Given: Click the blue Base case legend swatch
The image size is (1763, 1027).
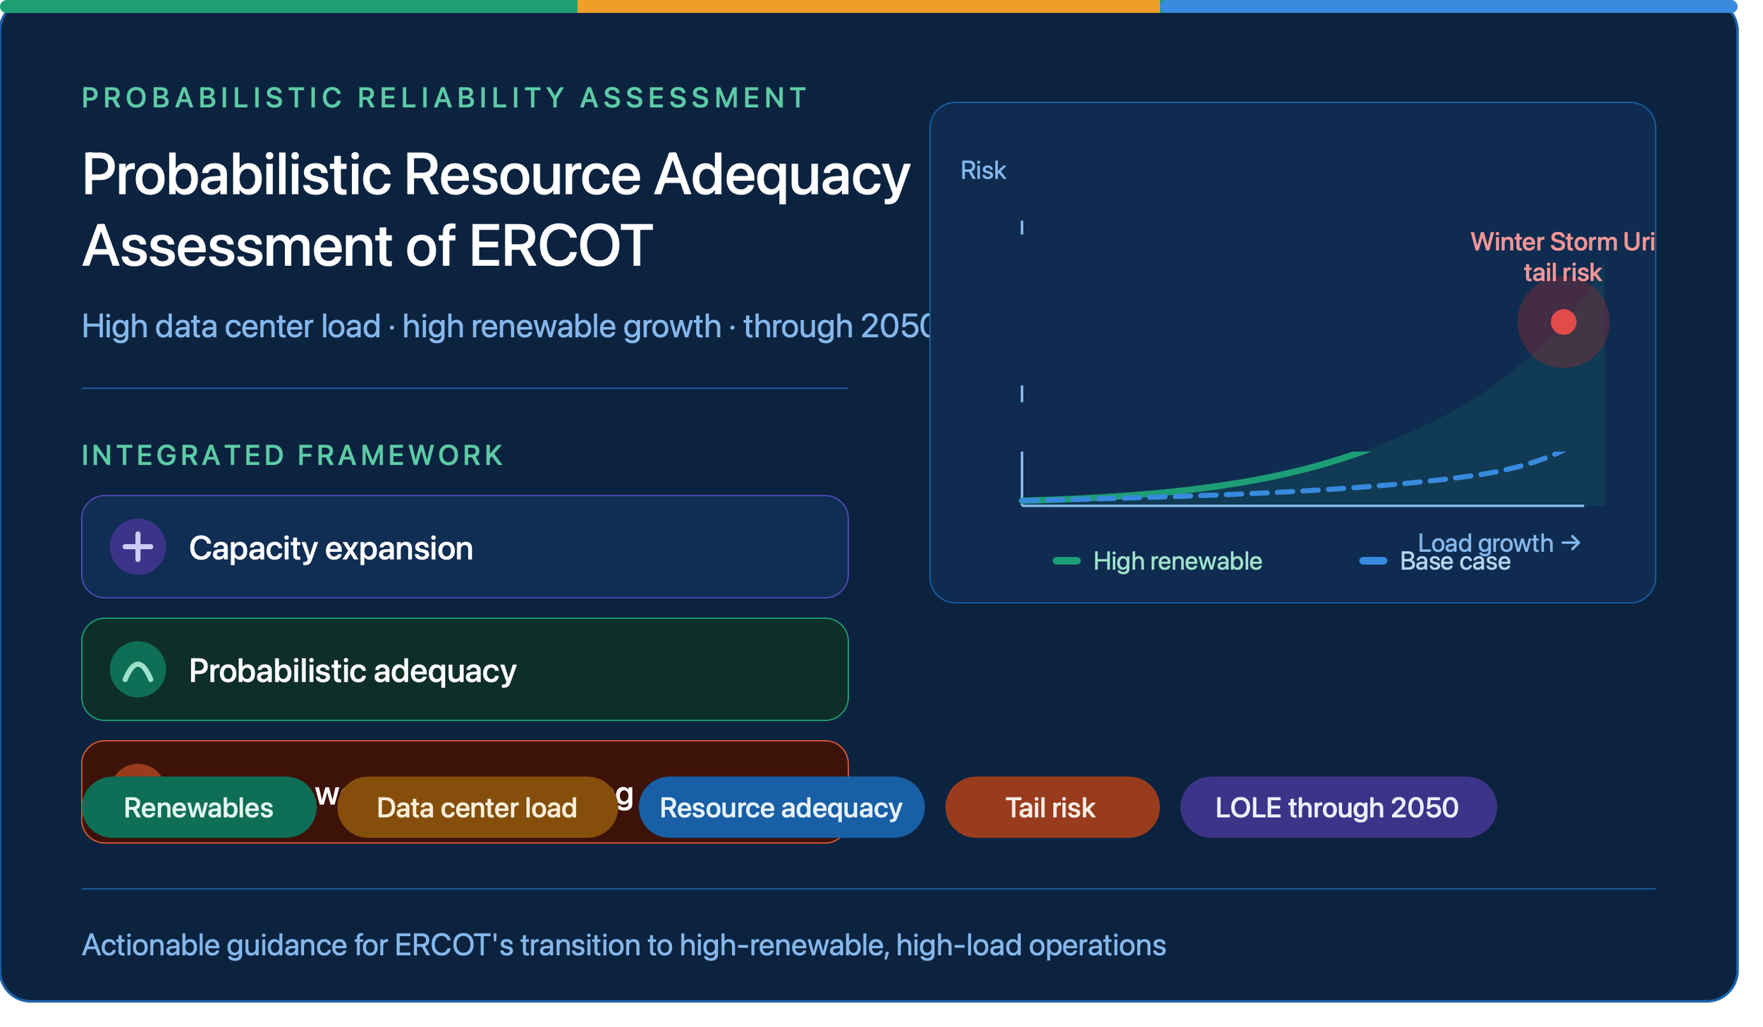Looking at the screenshot, I should (x=1372, y=560).
